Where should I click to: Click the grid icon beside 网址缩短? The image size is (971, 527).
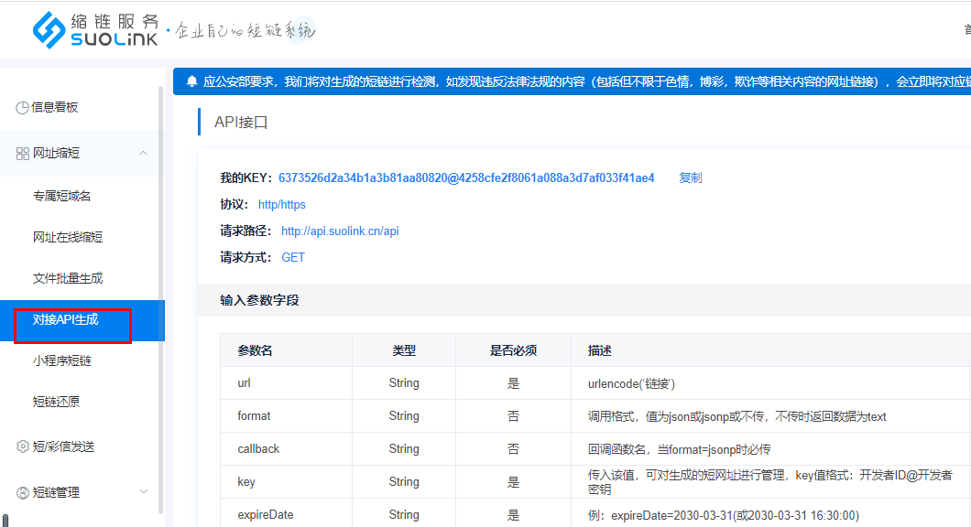pyautogui.click(x=23, y=154)
